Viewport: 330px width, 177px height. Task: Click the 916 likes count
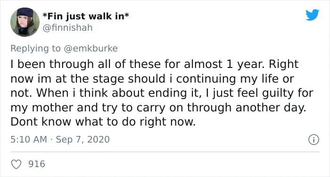pos(37,164)
